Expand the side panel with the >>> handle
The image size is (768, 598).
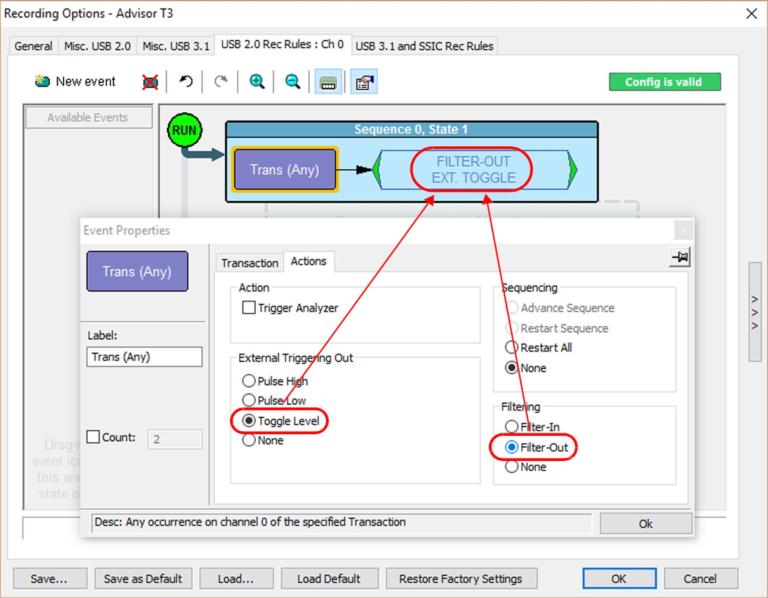coord(755,312)
